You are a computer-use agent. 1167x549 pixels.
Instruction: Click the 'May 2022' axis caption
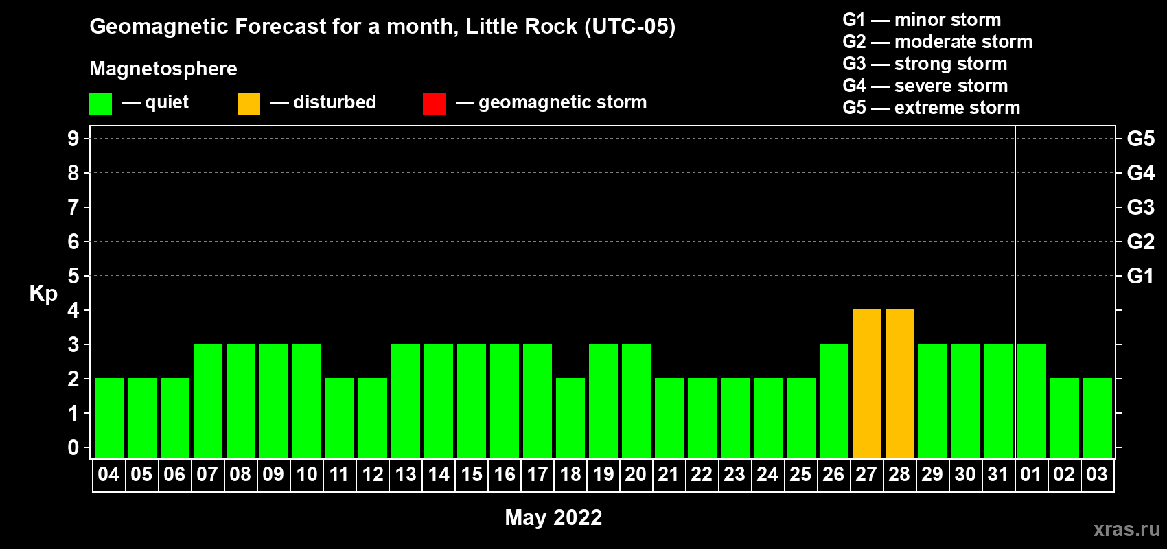[x=553, y=517]
